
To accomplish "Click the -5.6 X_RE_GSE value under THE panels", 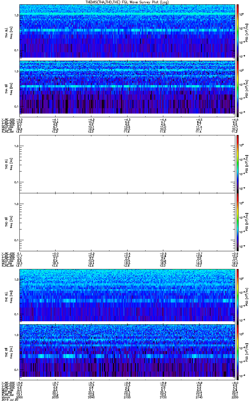I will tap(19, 383).
